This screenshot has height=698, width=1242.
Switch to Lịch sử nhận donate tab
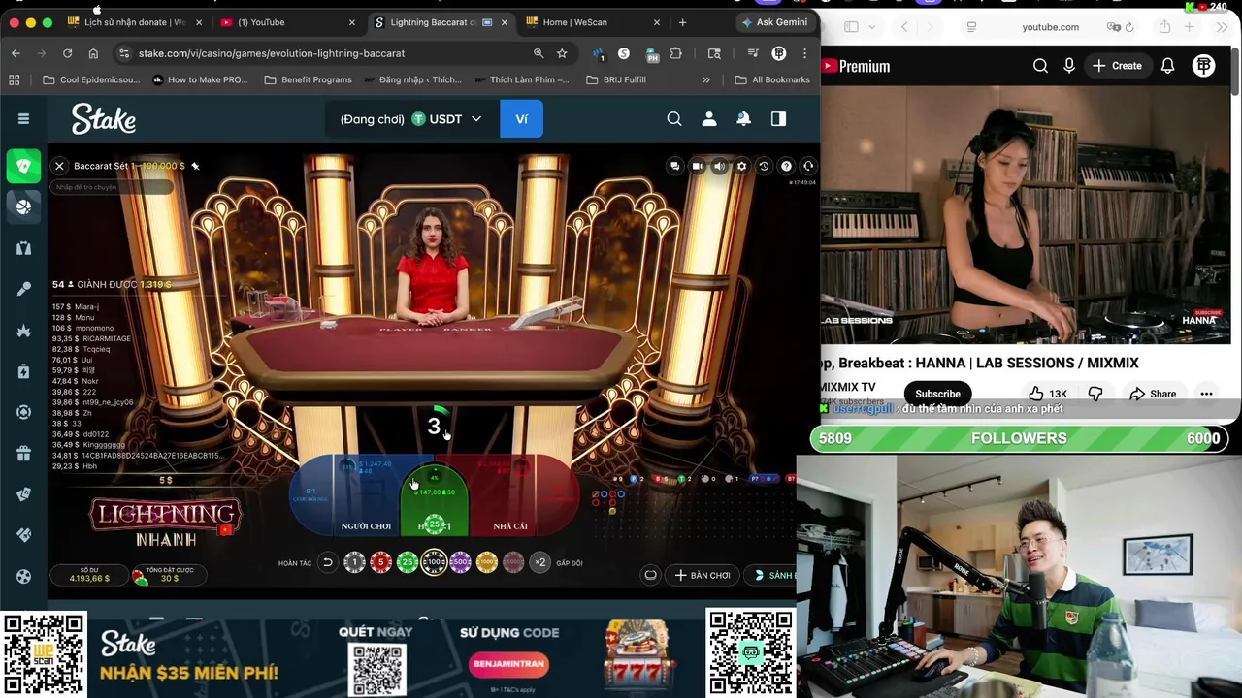coord(134,21)
